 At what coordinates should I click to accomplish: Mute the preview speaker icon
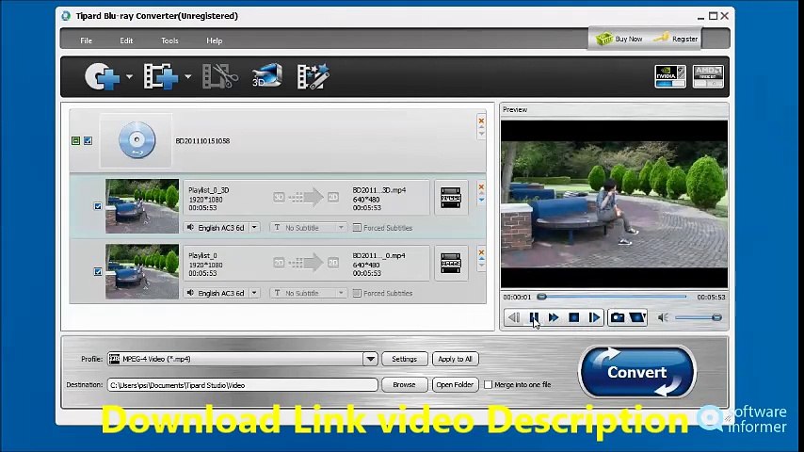pos(663,317)
